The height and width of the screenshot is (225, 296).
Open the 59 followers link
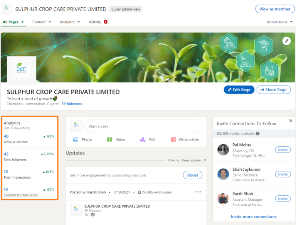[72, 104]
